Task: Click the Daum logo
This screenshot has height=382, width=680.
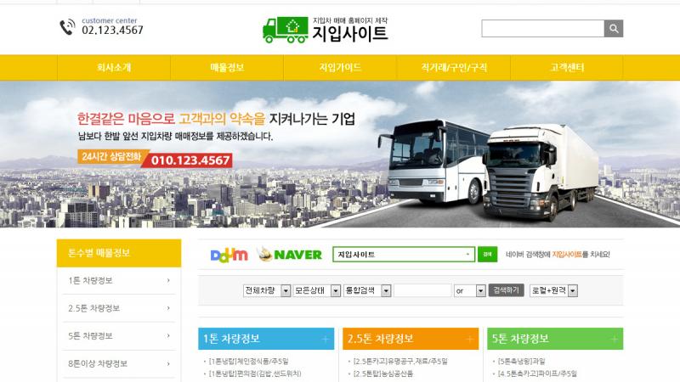Action: click(x=229, y=255)
